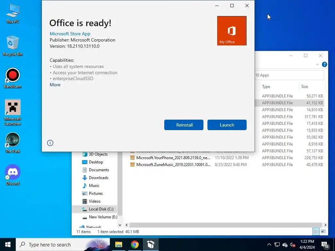335x251 pixels.
Task: Select The Park desktop shortcut
Action: click(x=13, y=143)
